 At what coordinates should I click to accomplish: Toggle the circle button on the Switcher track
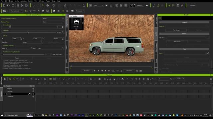pyautogui.click(x=33, y=91)
